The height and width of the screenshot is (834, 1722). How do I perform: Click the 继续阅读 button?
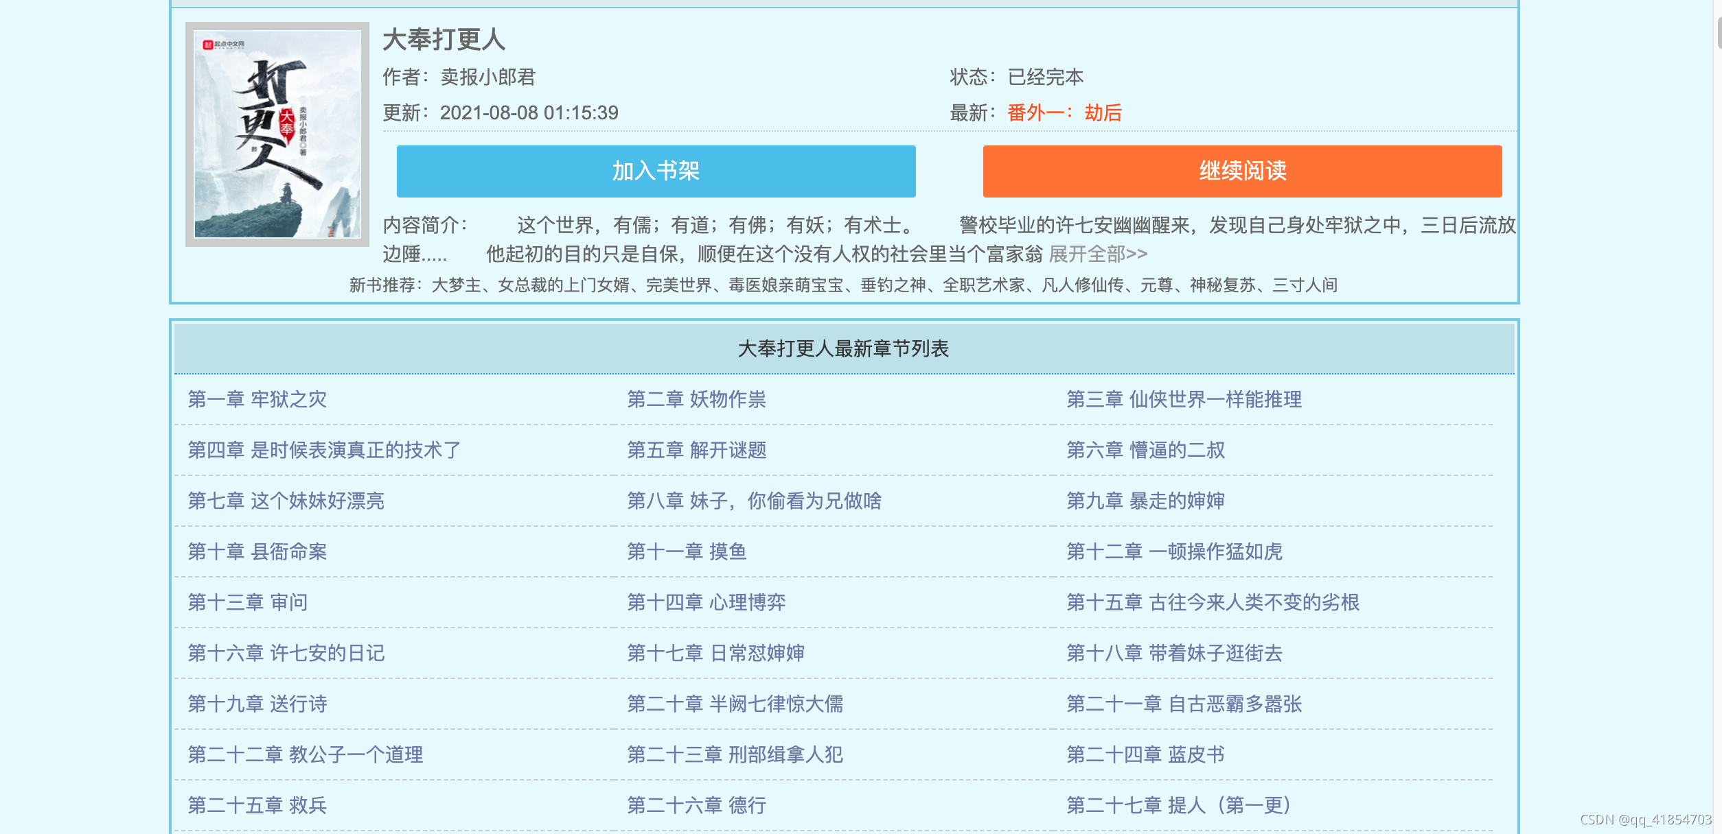point(1242,171)
